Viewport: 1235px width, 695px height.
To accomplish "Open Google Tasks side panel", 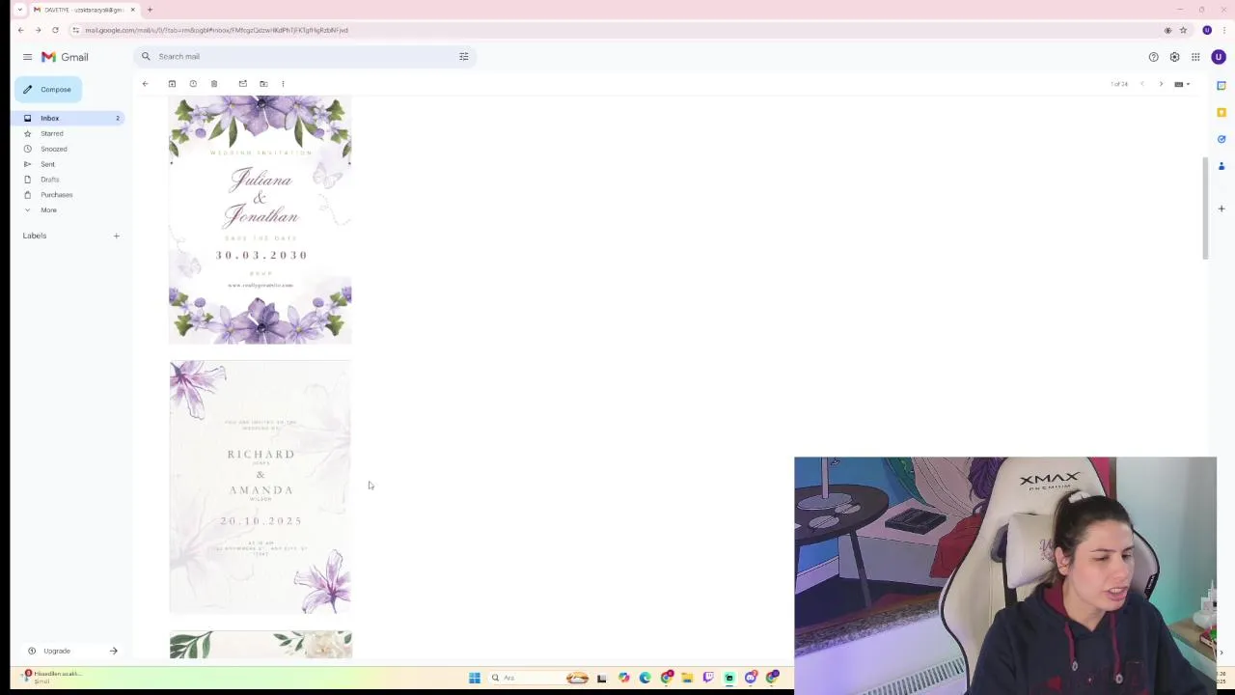I will coord(1221,139).
